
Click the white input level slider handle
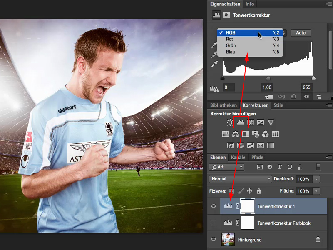point(313,78)
